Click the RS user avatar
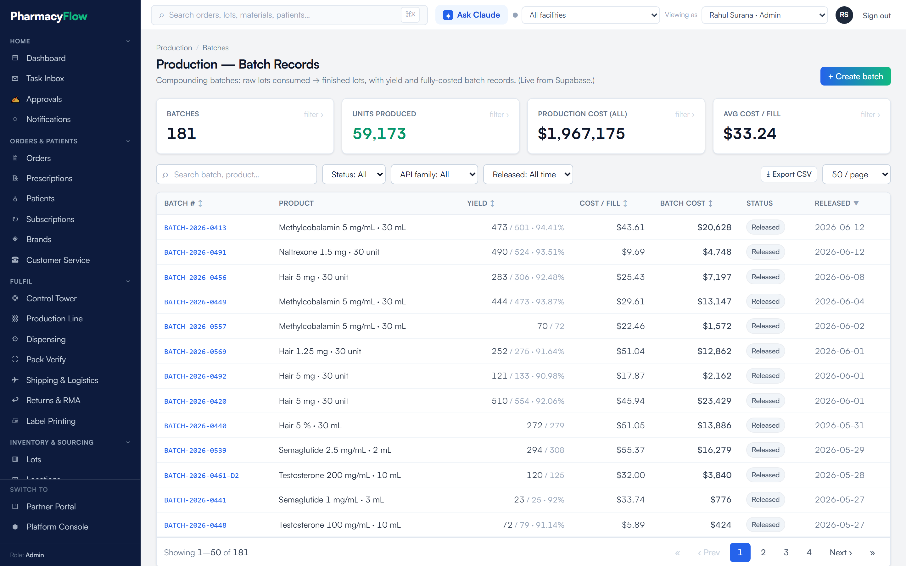Image resolution: width=906 pixels, height=566 pixels. coord(844,15)
